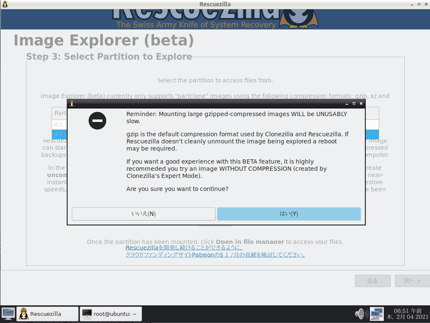Maximize the main Rescuezilla window
This screenshot has width=430, height=323.
click(419, 4)
